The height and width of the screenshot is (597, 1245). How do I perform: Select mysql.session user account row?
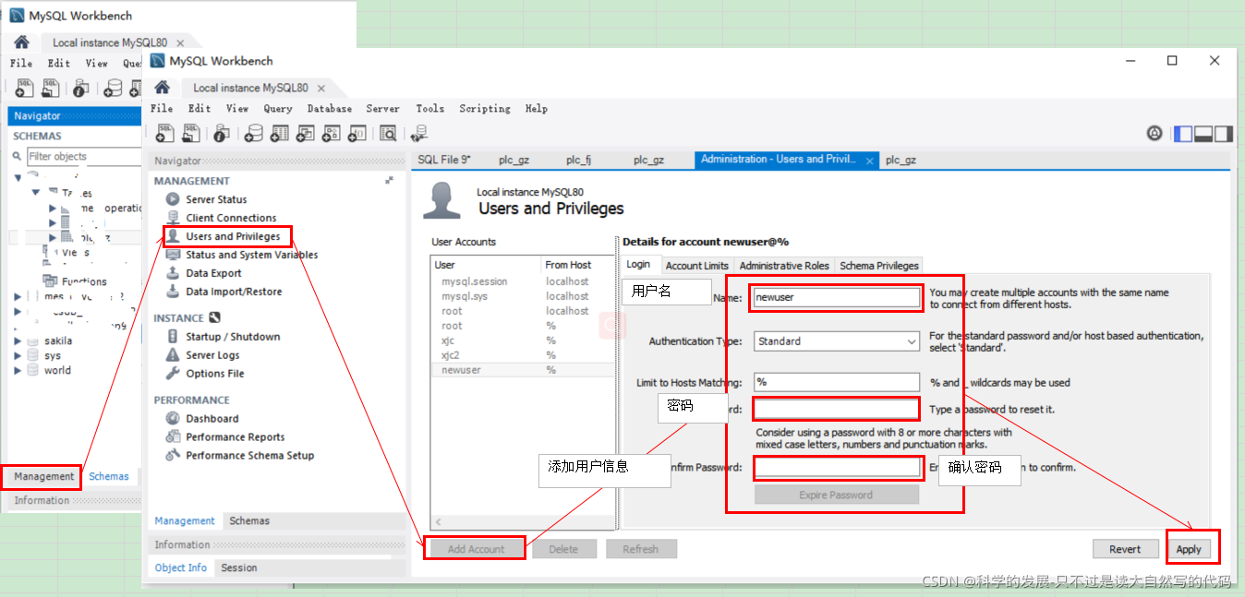(x=523, y=281)
